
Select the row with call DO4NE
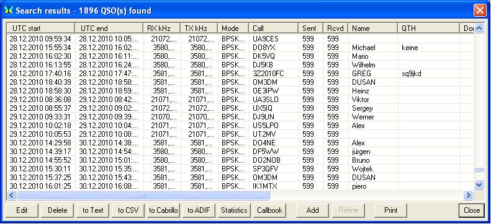240,143
